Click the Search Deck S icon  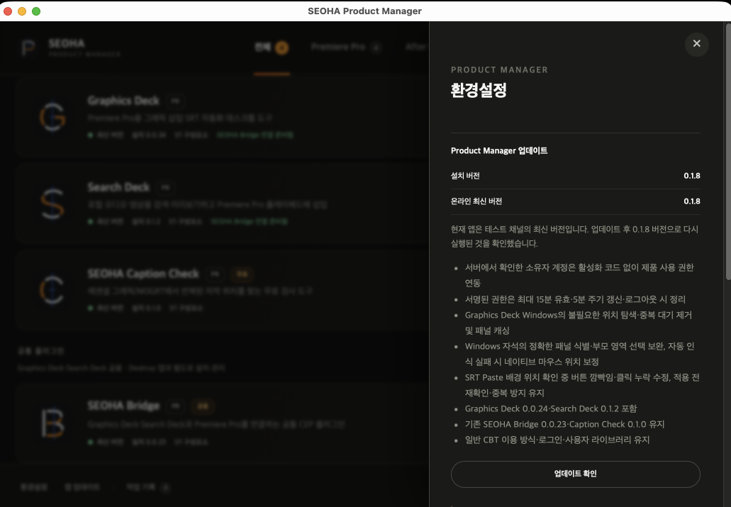point(52,204)
